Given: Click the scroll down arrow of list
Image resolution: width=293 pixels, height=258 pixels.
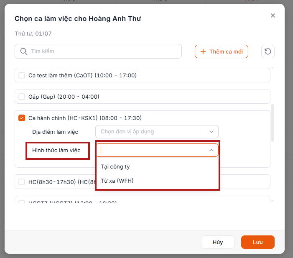Looking at the screenshot, I should coord(273,201).
